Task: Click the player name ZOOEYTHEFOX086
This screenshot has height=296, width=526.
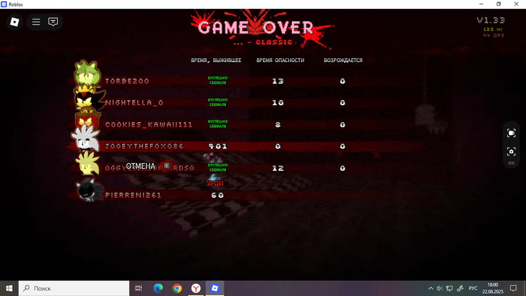Action: (x=144, y=146)
